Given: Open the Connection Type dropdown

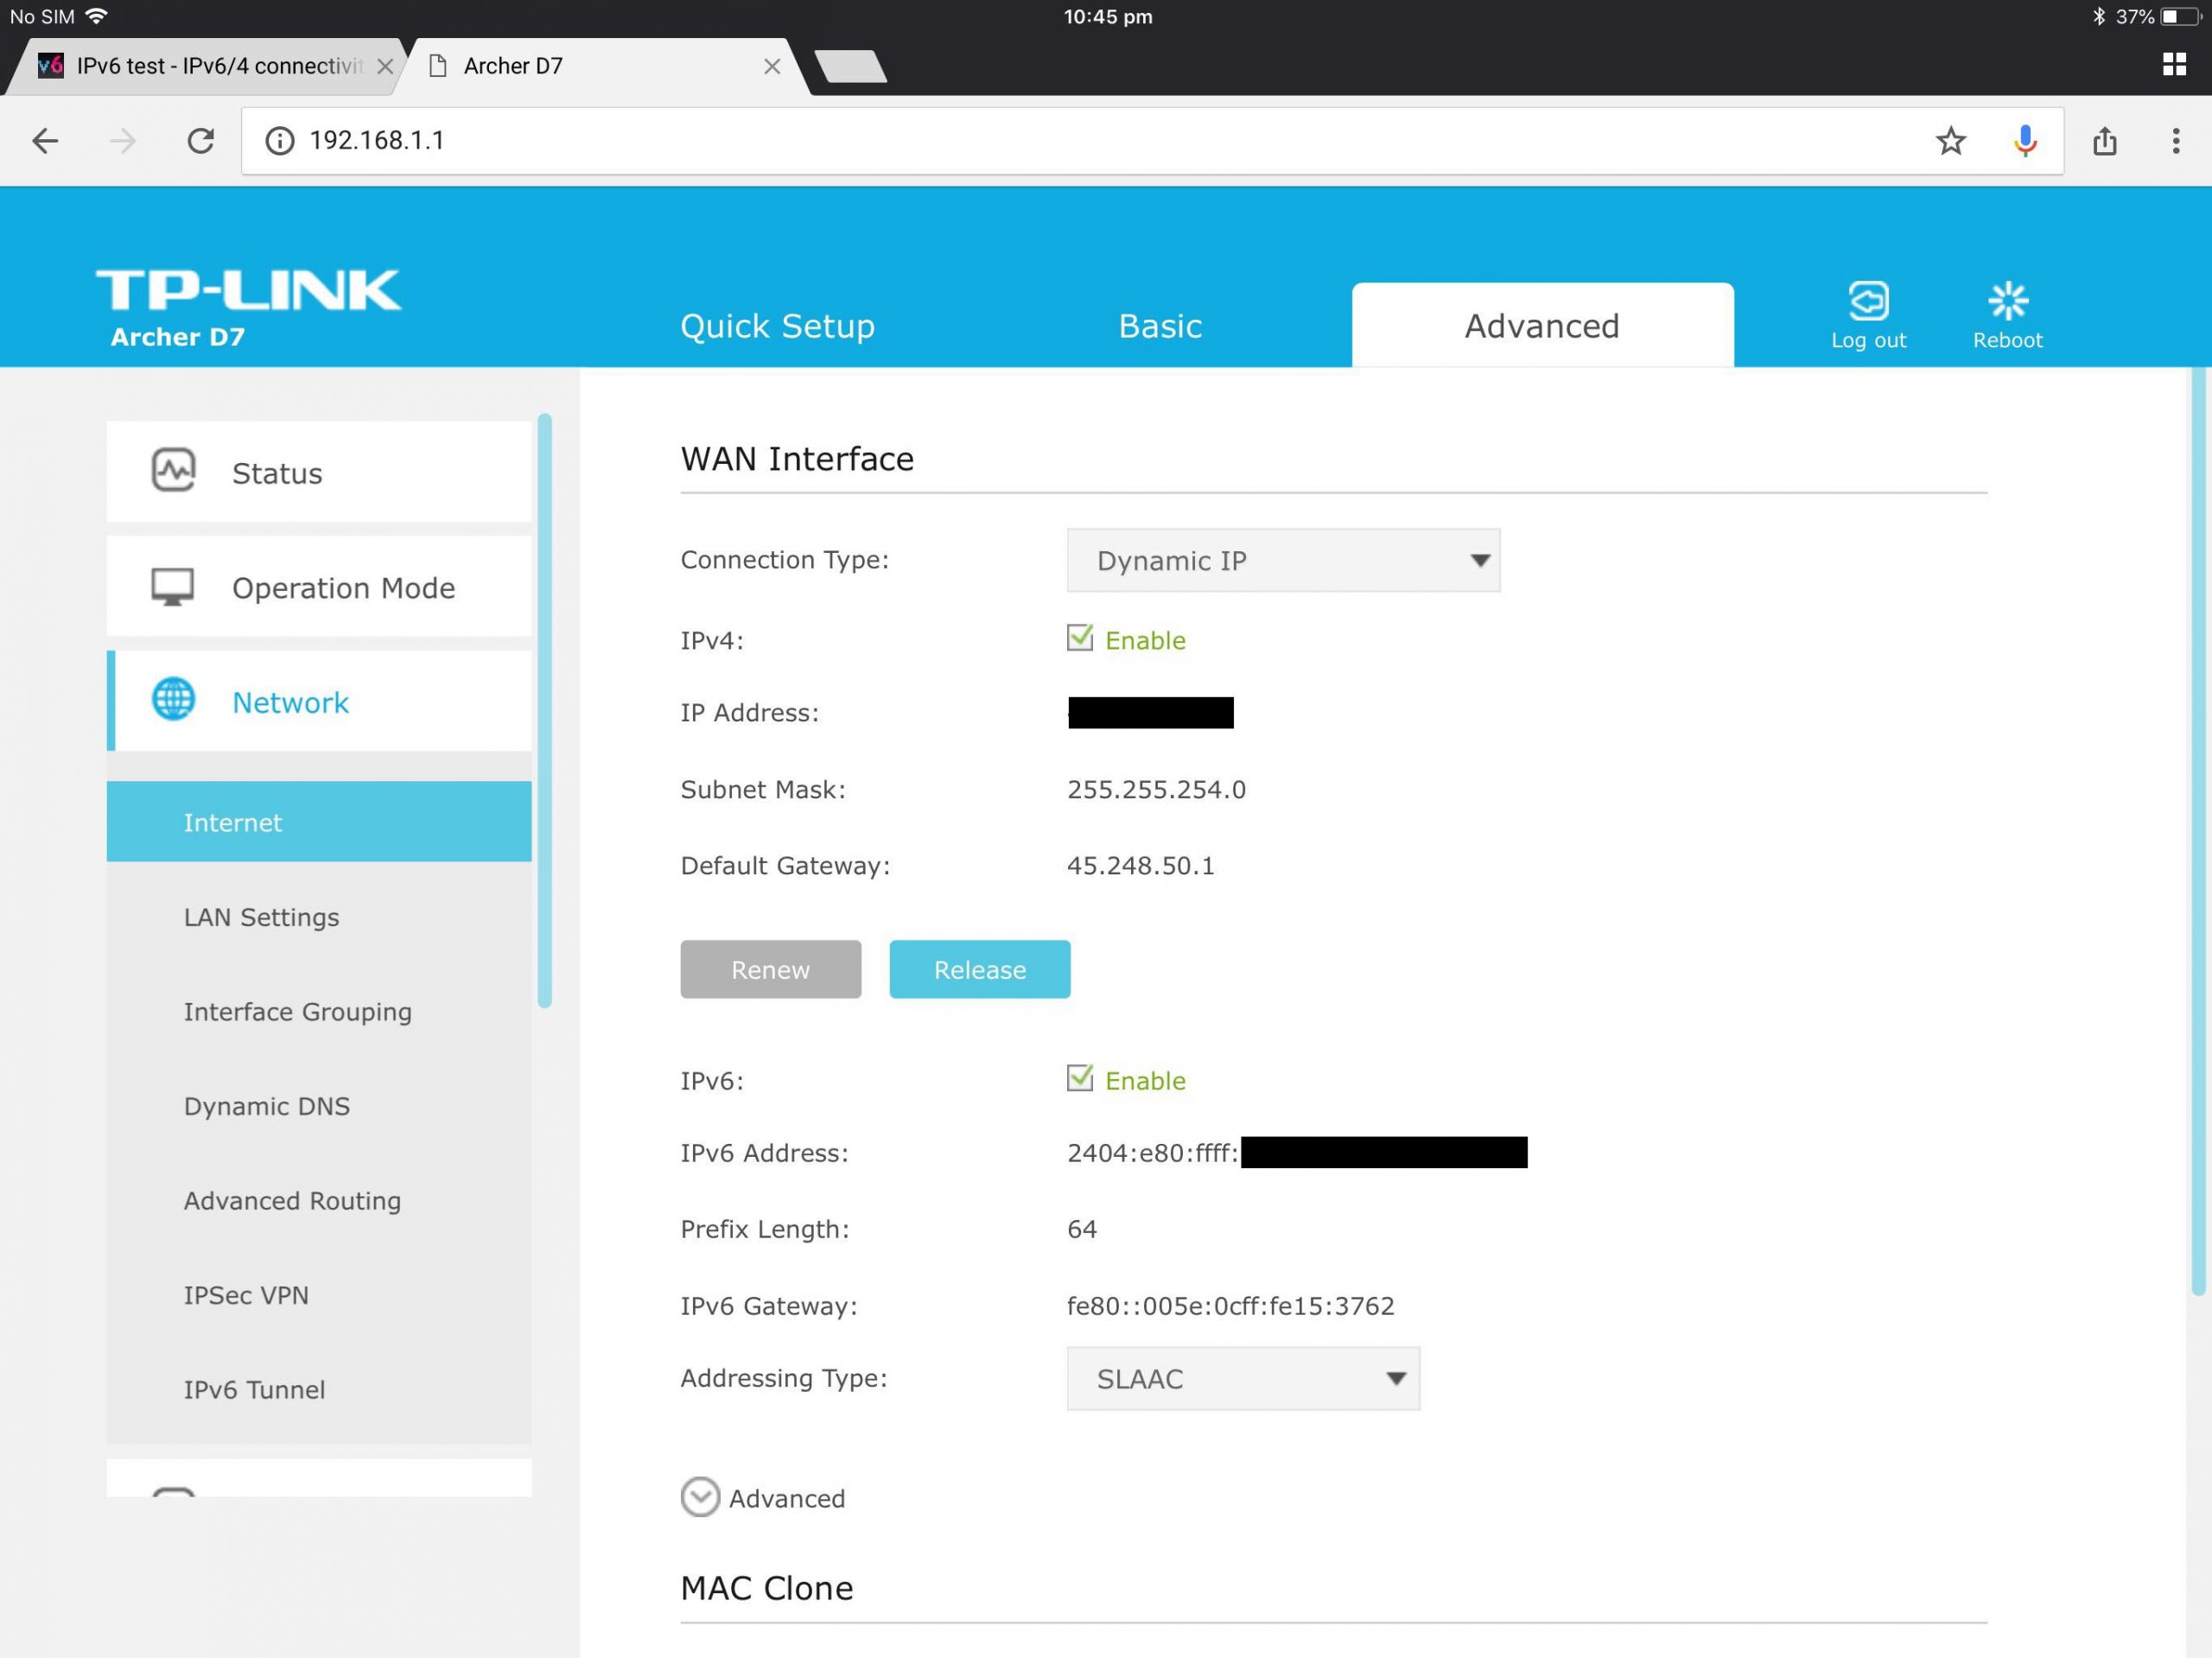Looking at the screenshot, I should tap(1282, 560).
